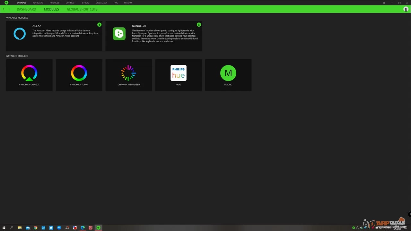
Task: Click the Razer logo at top-left
Action: 6,3
